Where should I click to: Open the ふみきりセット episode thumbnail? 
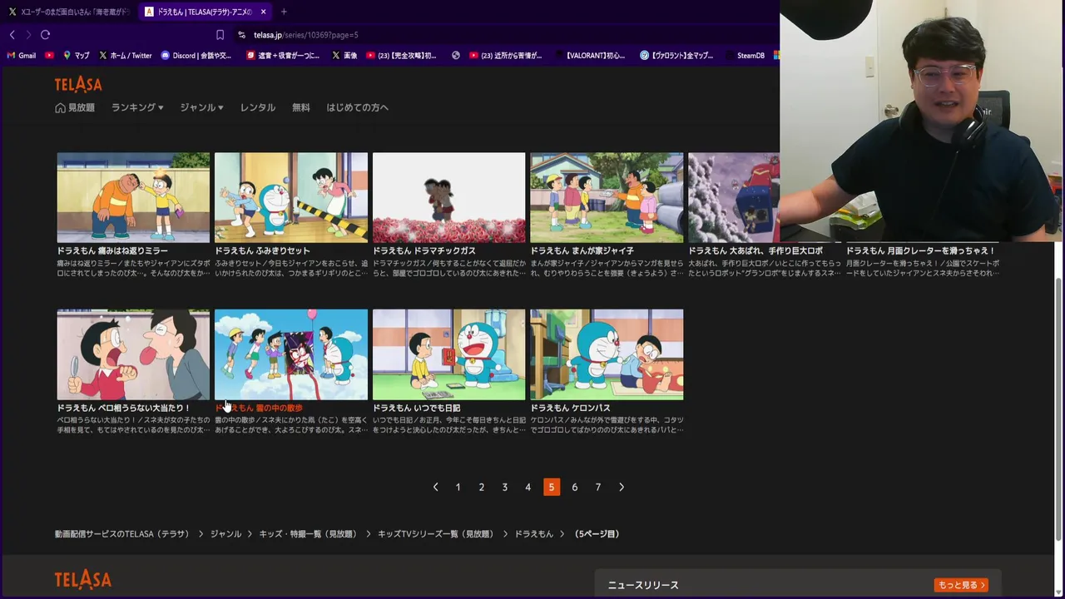[x=291, y=197]
